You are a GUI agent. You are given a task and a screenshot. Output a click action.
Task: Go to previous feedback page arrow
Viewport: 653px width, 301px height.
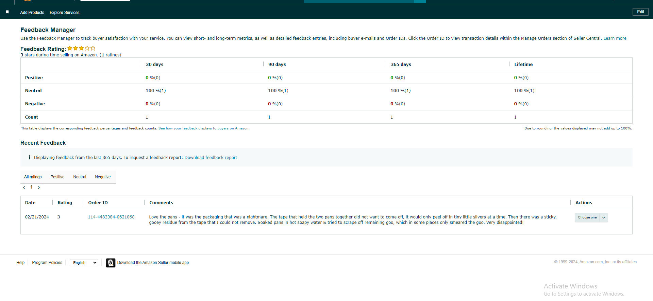click(24, 188)
